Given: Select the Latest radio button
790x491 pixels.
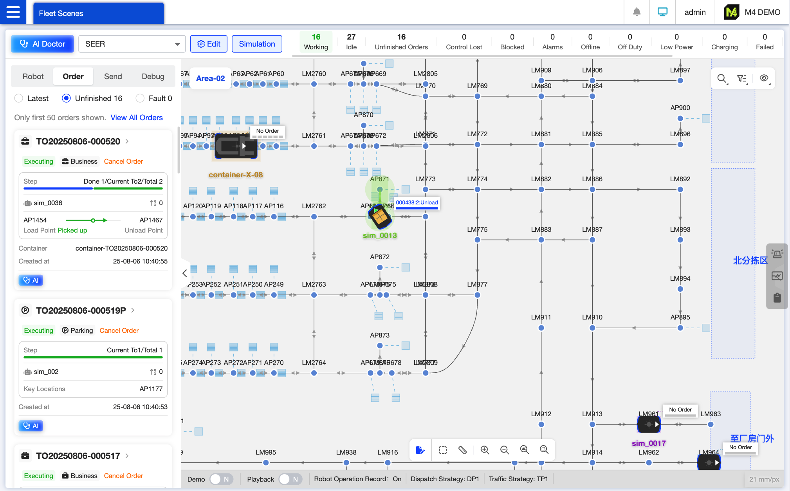Looking at the screenshot, I should pos(19,98).
